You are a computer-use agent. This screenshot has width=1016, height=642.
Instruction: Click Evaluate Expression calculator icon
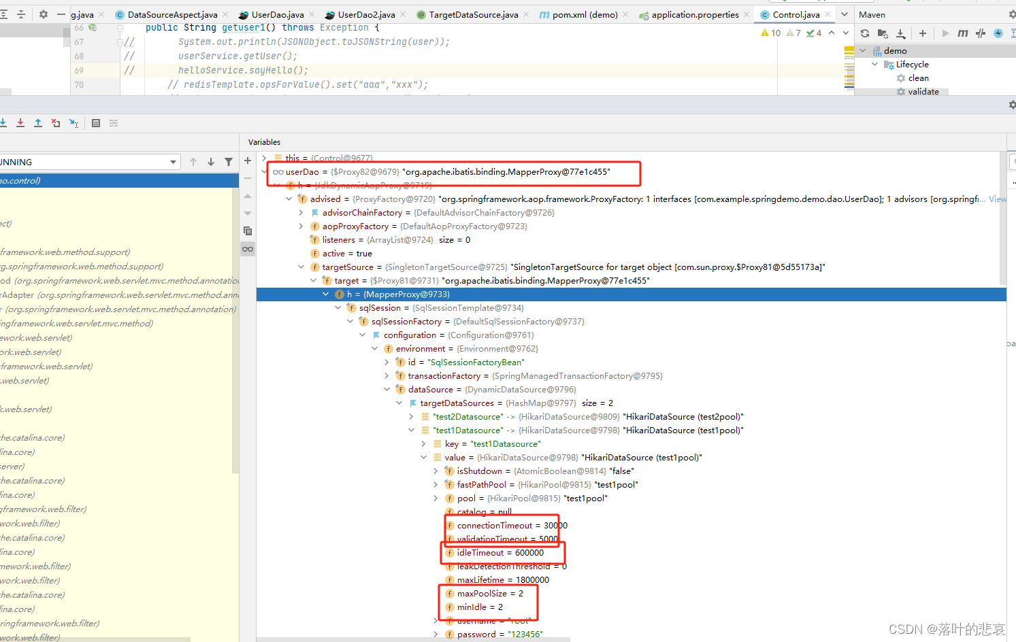click(x=96, y=123)
